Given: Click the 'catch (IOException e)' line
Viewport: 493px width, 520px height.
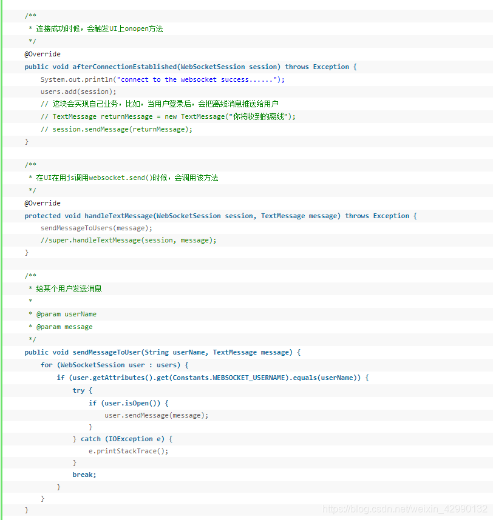Looking at the screenshot, I should (123, 439).
